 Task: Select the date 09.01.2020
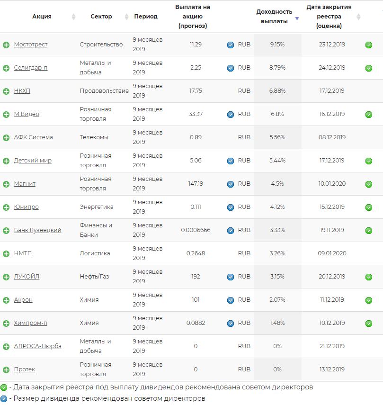tap(332, 253)
